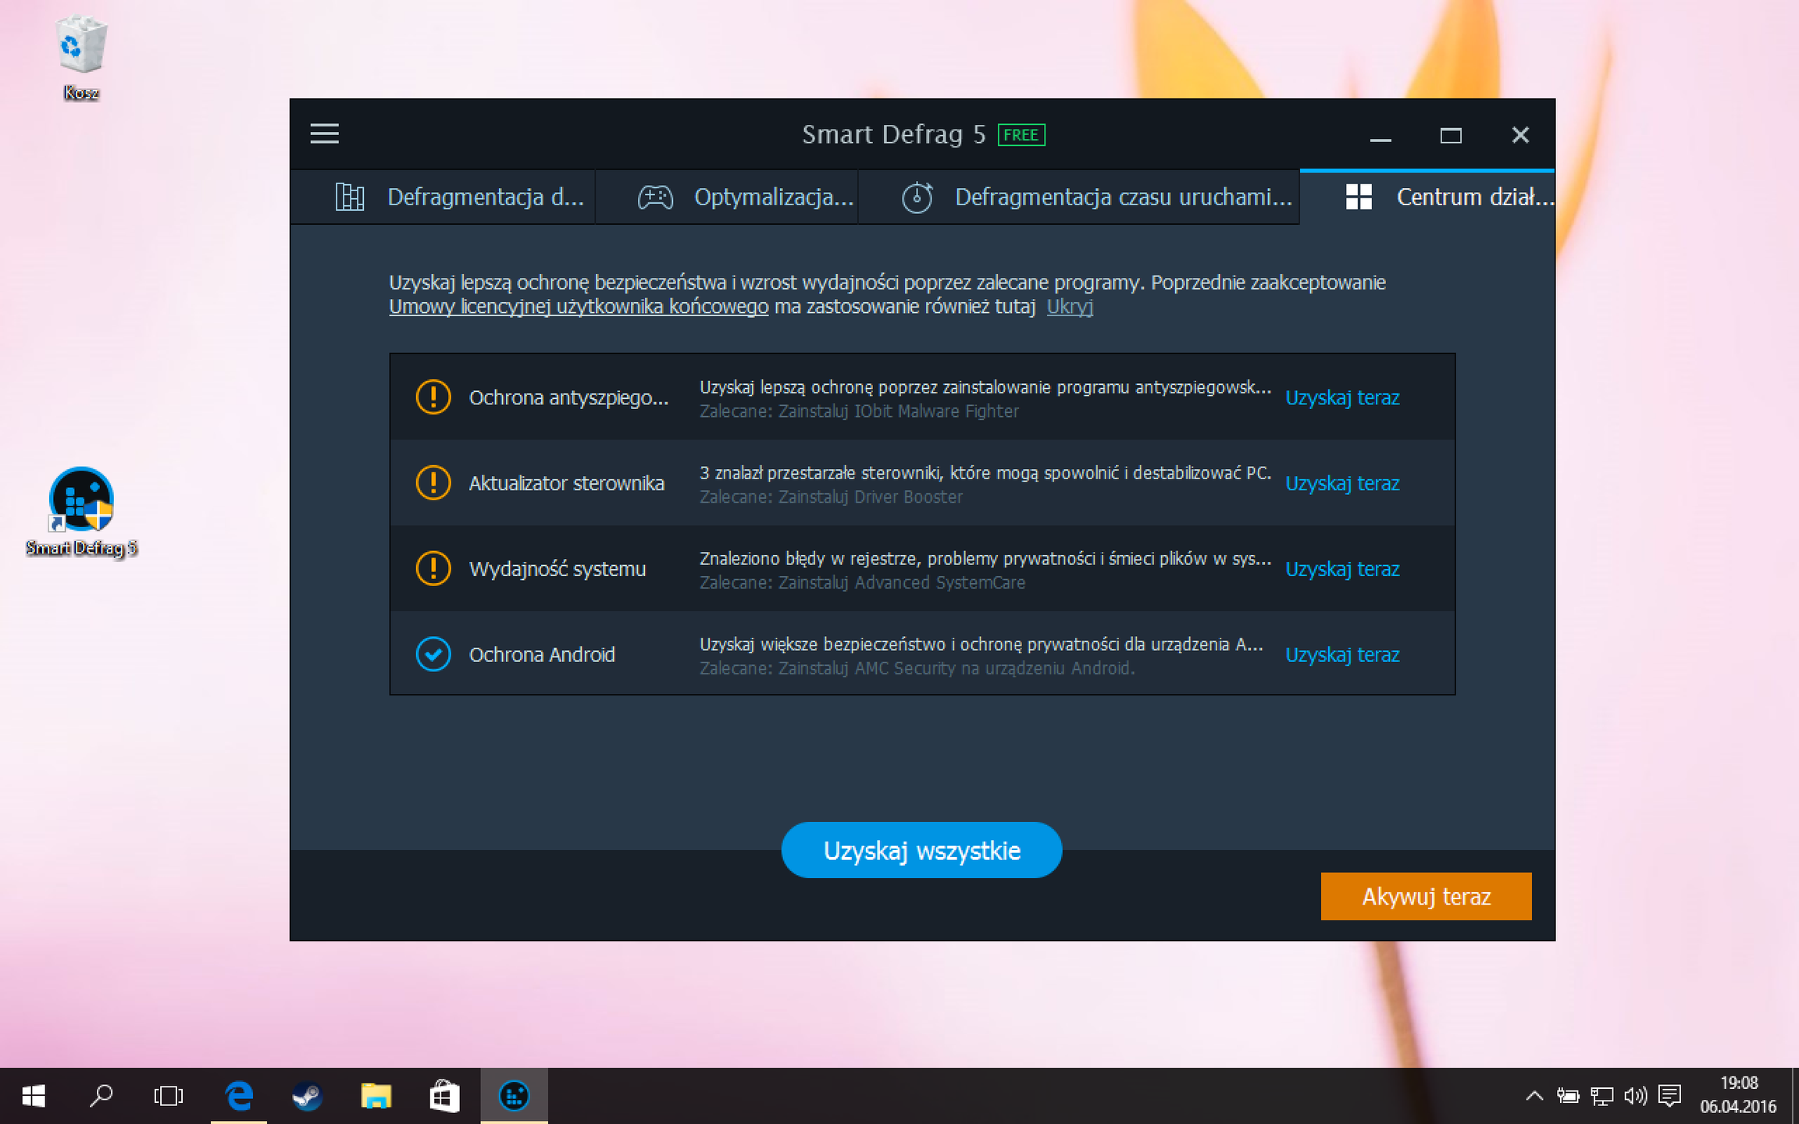Click warning icon beside Aktualizator sterownika

coord(433,483)
